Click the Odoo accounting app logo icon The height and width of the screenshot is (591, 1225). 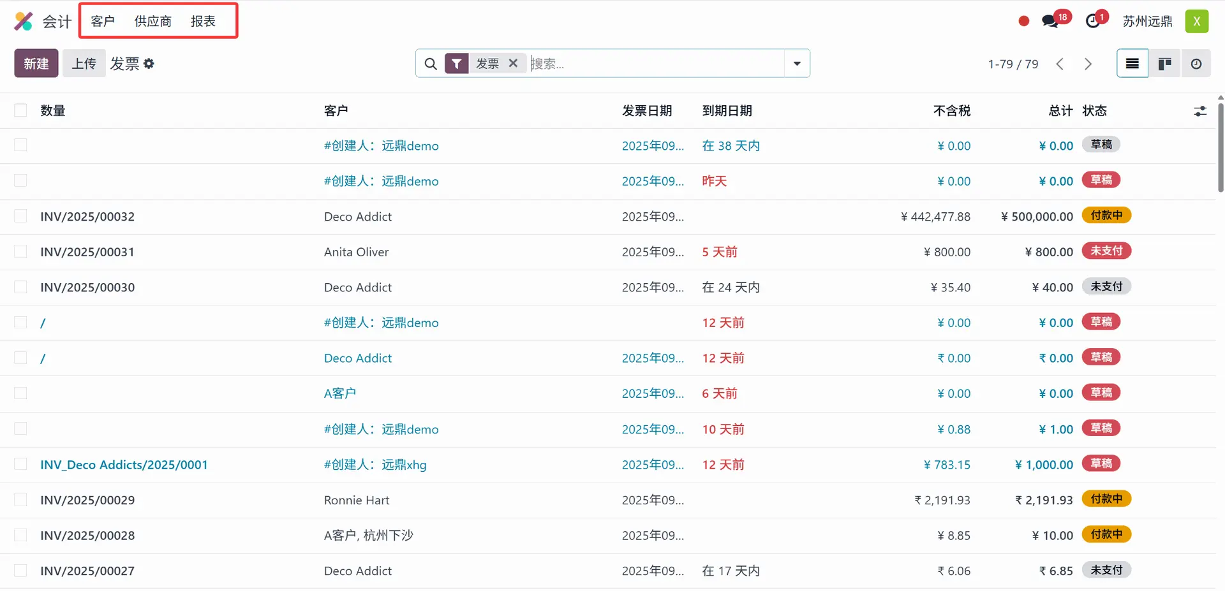coord(24,22)
